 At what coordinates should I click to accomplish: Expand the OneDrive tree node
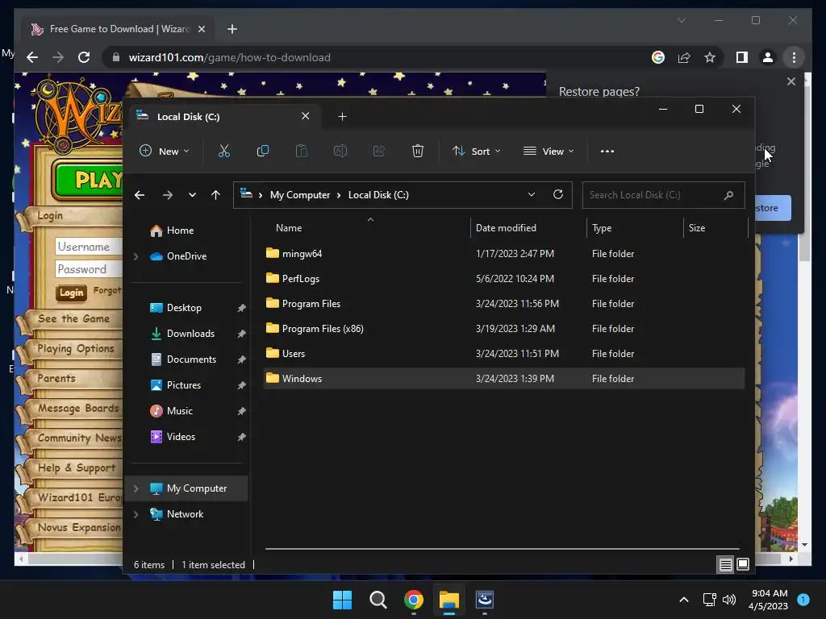pos(136,256)
